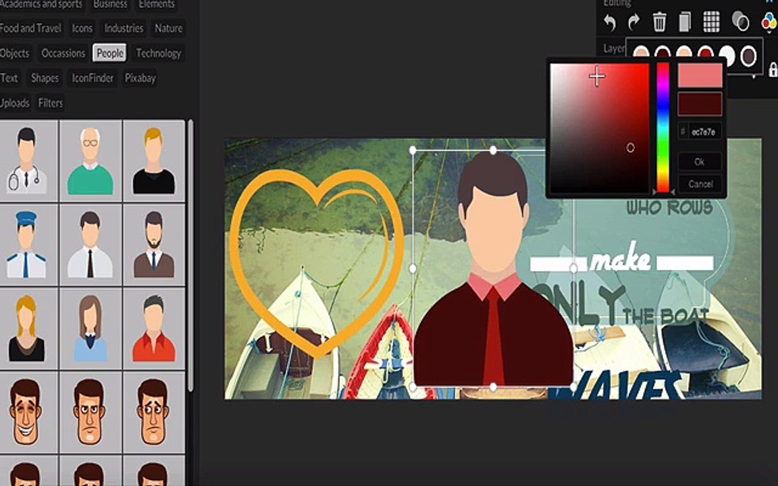Add the bearded man in brown suit
778x486 pixels.
[154, 244]
